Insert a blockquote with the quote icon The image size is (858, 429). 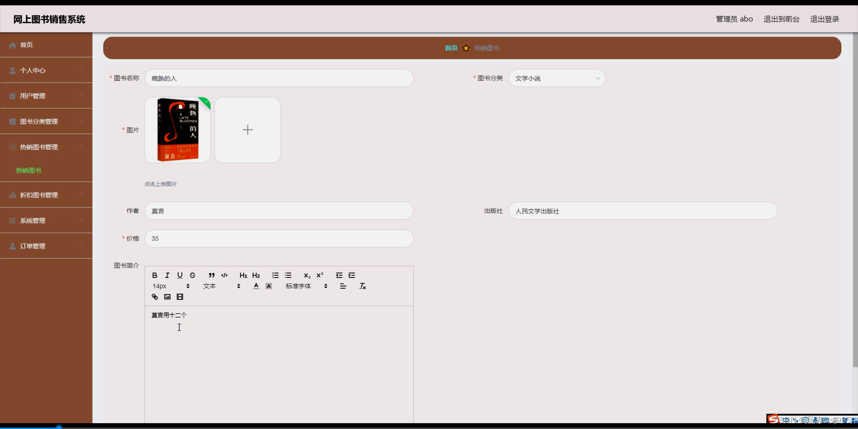212,275
